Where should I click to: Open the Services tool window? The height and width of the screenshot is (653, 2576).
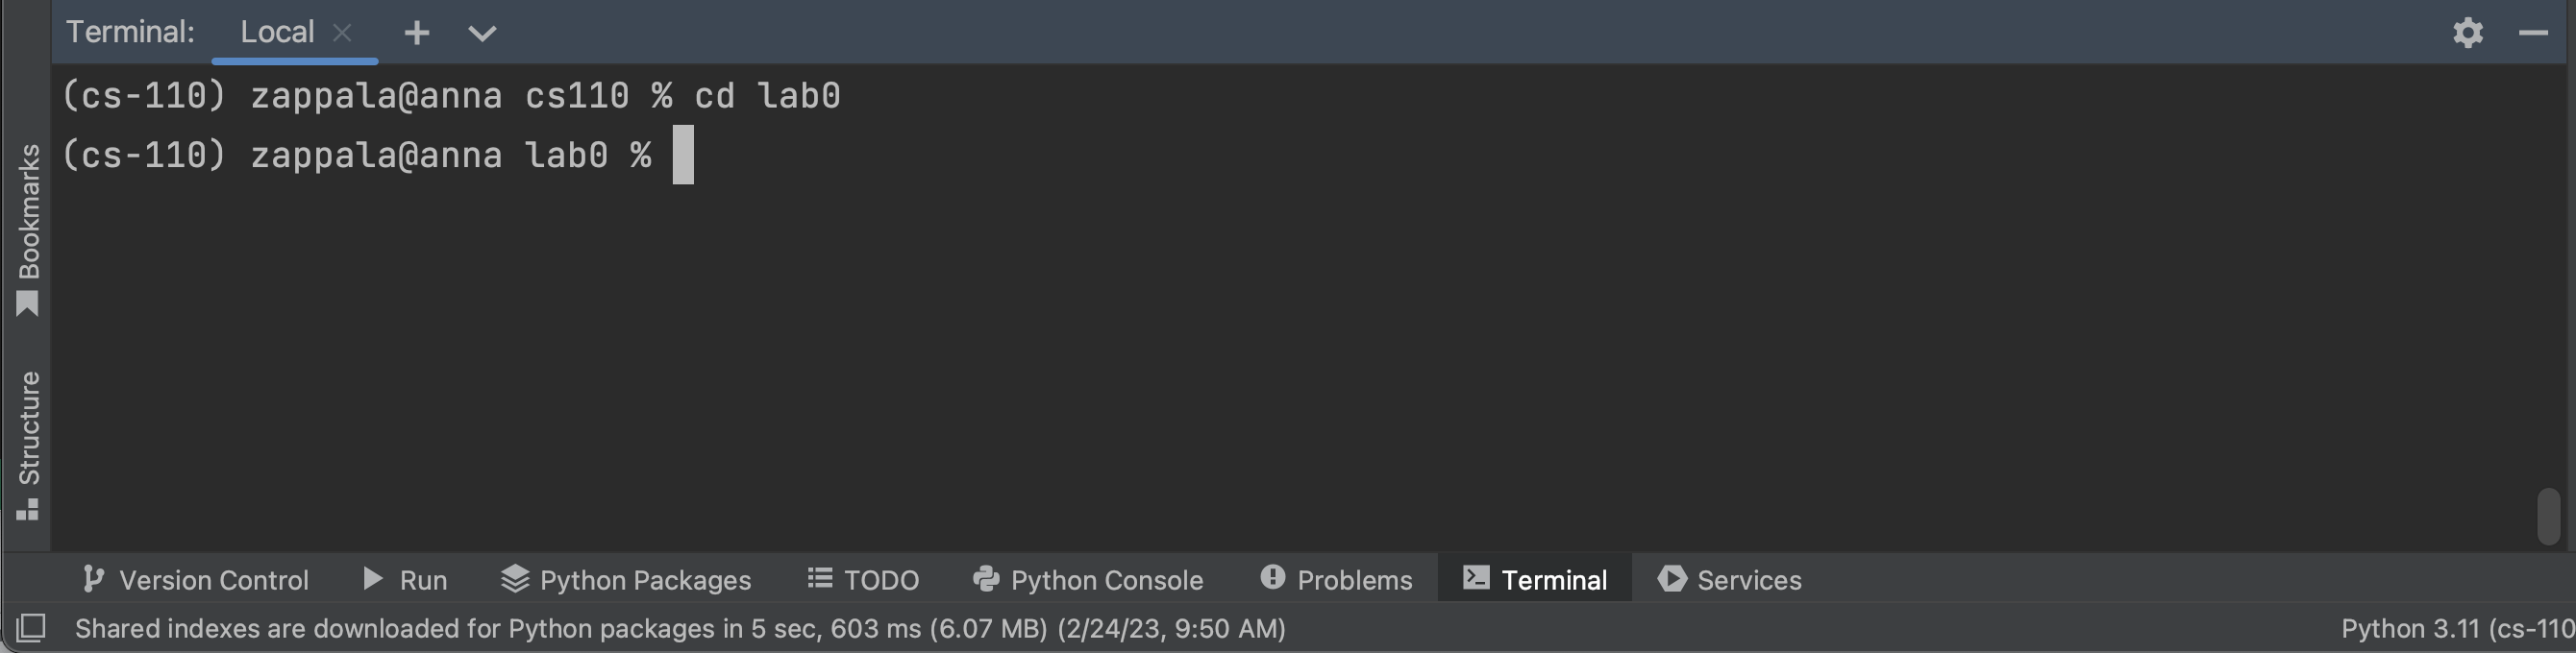click(1730, 579)
